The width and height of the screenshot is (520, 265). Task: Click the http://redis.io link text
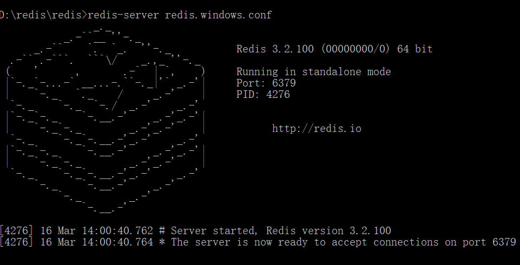(x=317, y=129)
